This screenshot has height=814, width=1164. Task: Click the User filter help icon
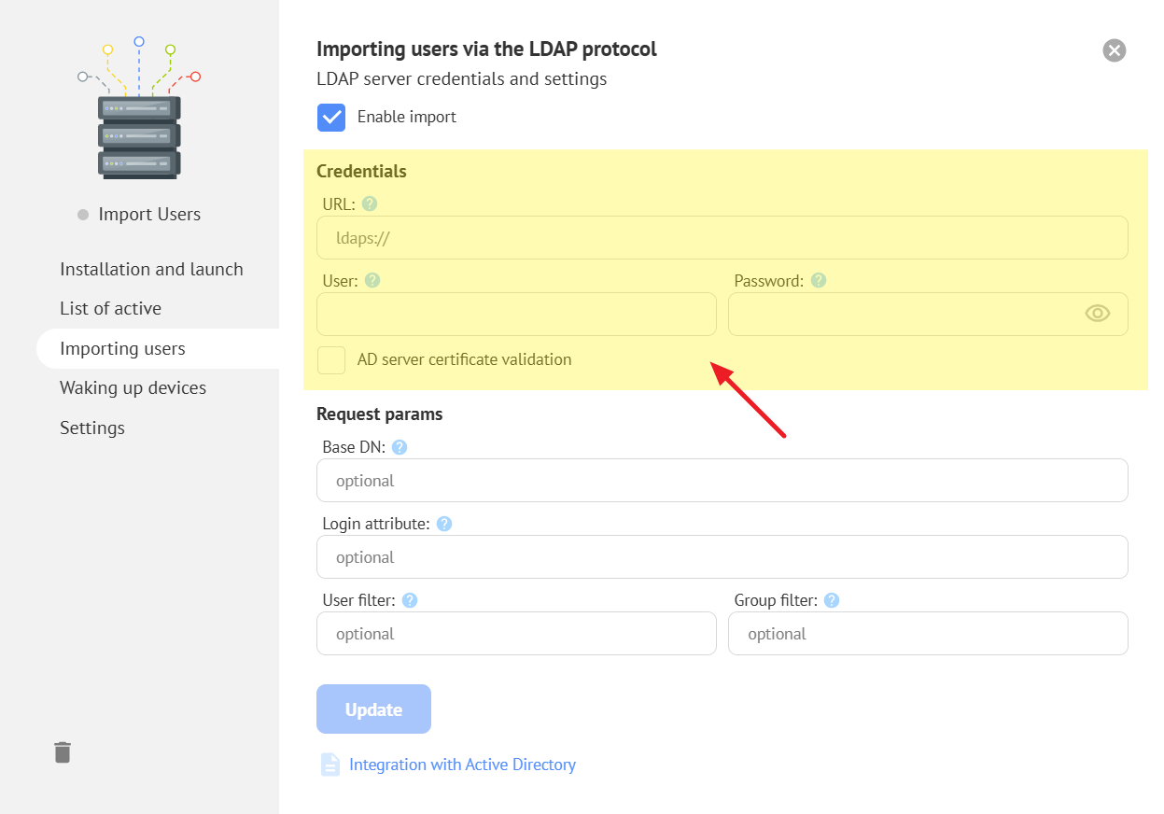[x=410, y=600]
